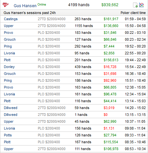Click the $96,478 profit amount
148x153 pixels.
110,94
